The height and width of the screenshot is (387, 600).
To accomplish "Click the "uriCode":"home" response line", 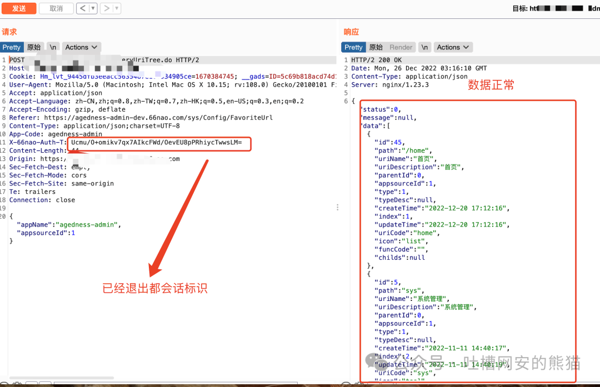I will pos(407,233).
